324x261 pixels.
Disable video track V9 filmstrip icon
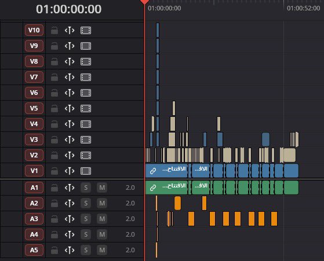(x=86, y=46)
